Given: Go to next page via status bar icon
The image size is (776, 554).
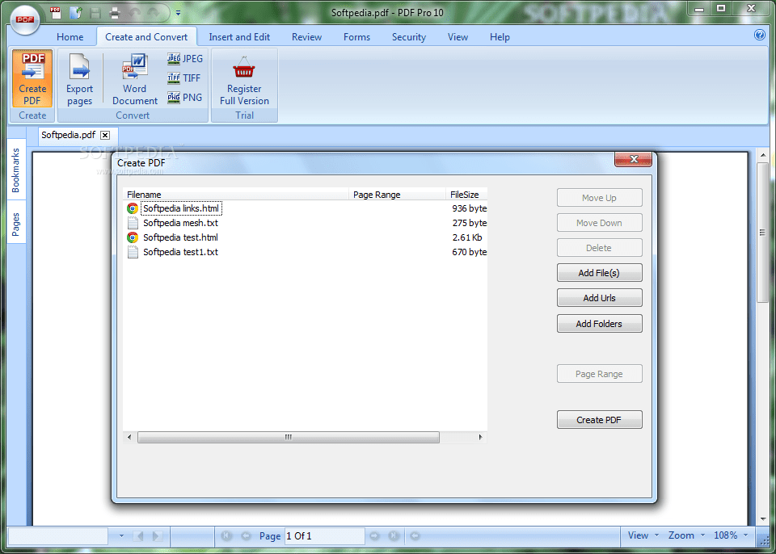Looking at the screenshot, I should (374, 535).
